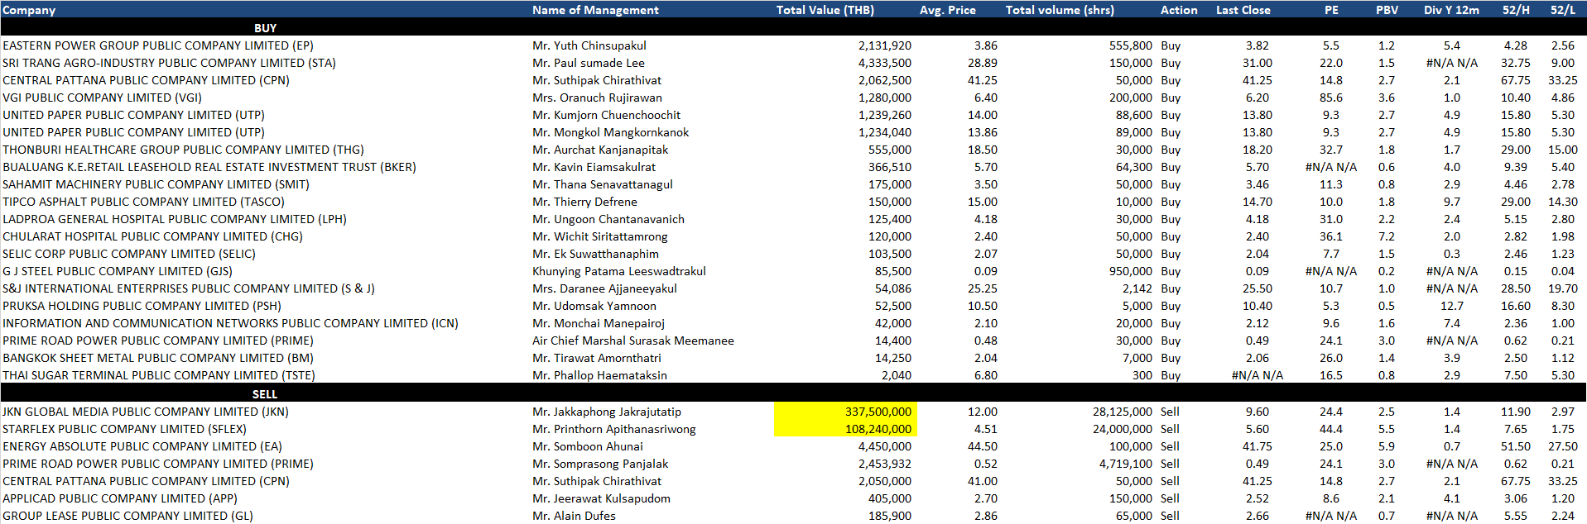
Task: Click the yellow highlighted 337,500,000 cell
Action: [845, 412]
